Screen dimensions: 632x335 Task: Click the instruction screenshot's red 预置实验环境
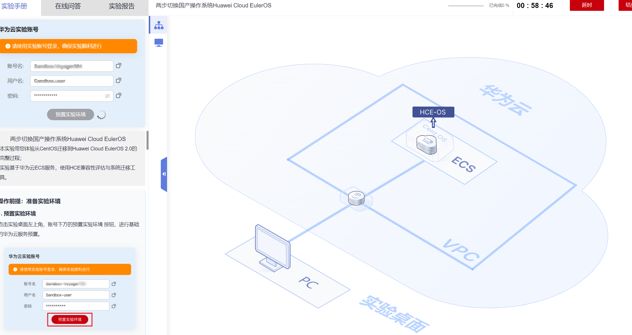tap(70, 319)
